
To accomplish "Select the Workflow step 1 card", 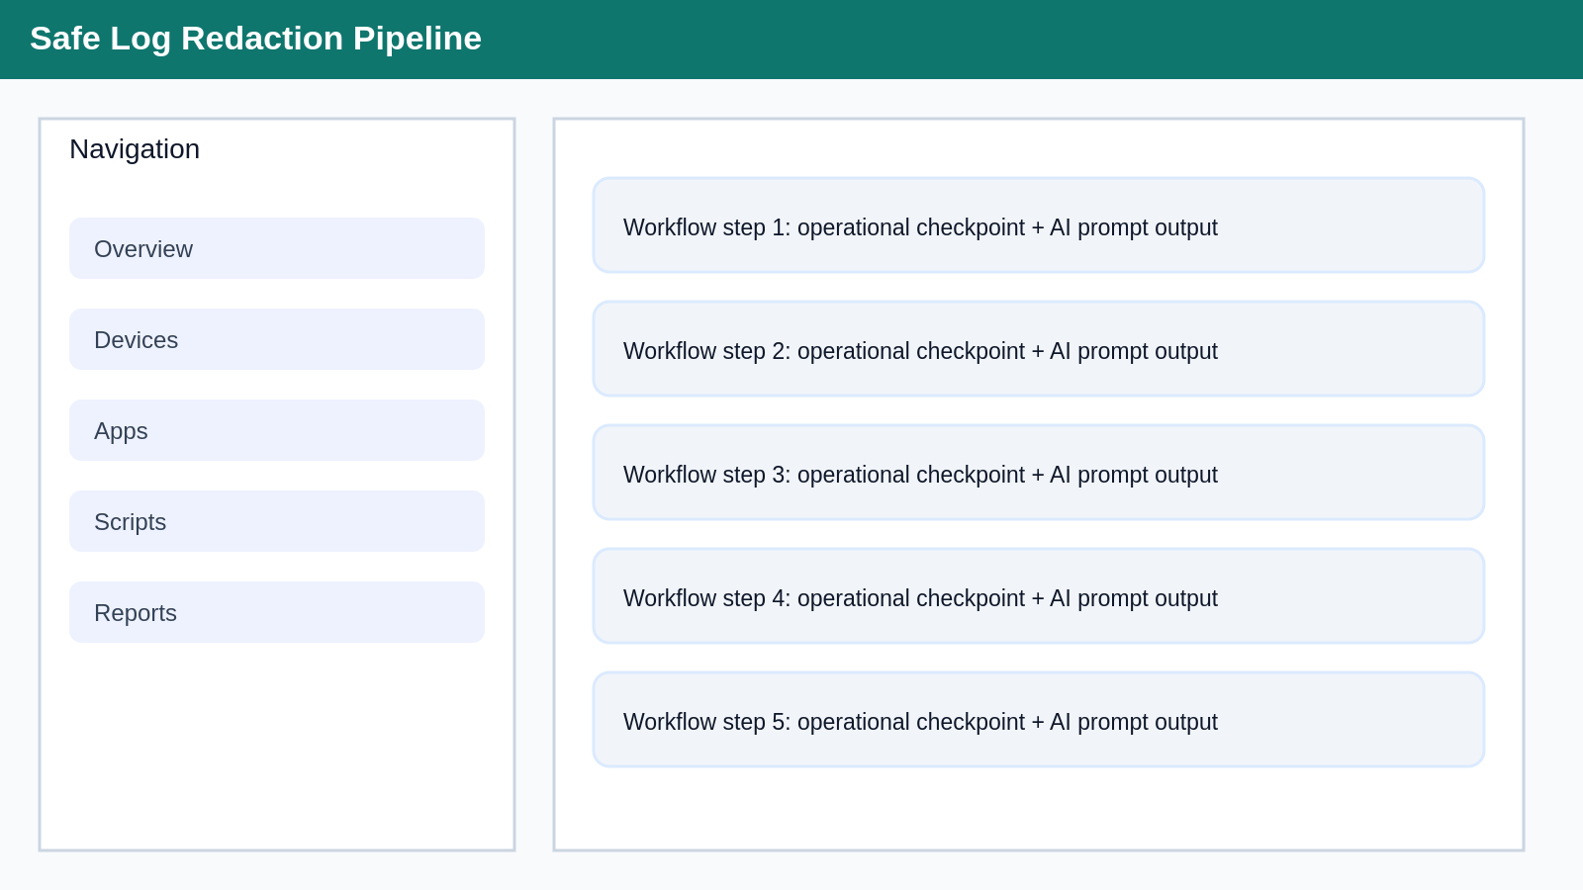I will pyautogui.click(x=1038, y=225).
